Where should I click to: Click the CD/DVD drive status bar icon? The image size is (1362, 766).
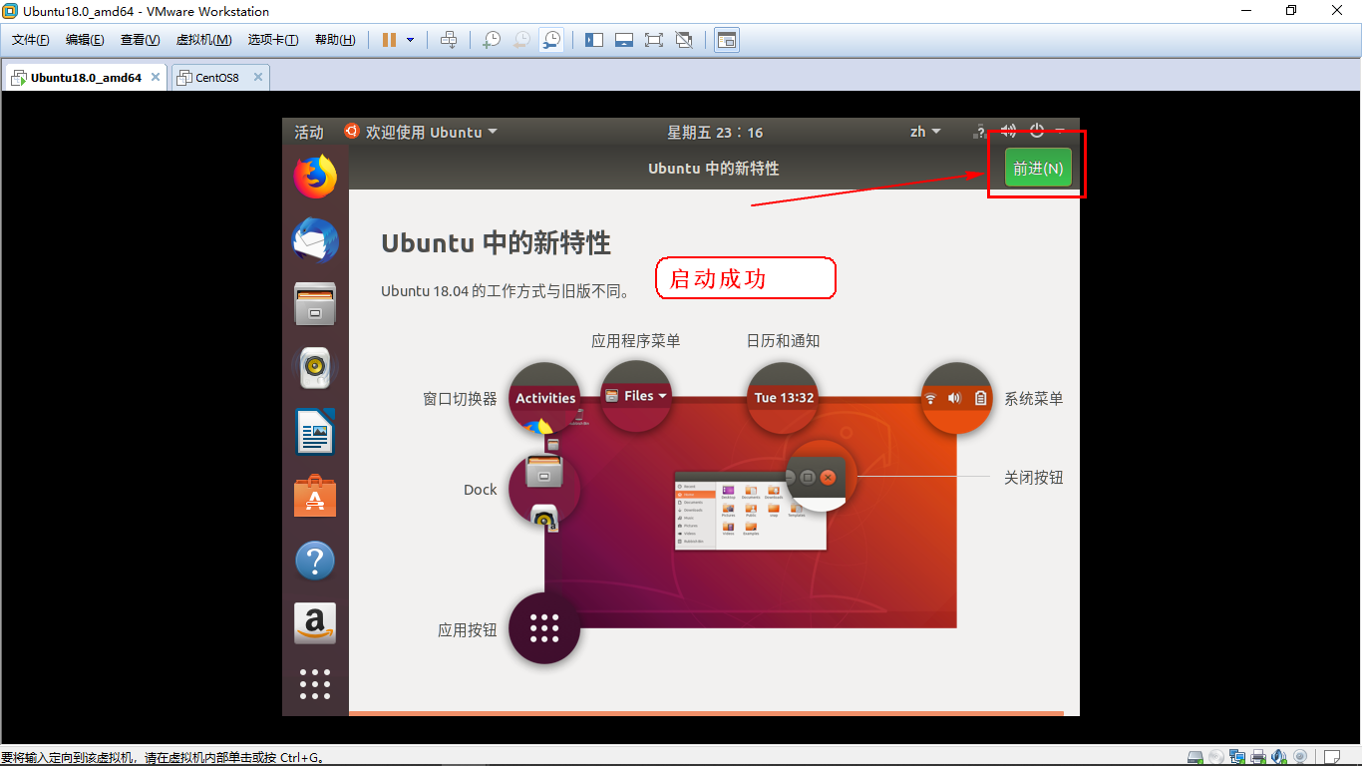coord(1216,757)
